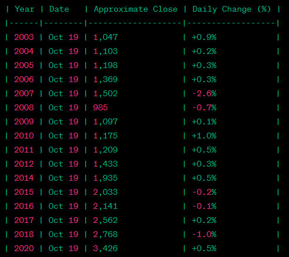Click the close value 2,562
This screenshot has height=257, width=289.
[106, 220]
